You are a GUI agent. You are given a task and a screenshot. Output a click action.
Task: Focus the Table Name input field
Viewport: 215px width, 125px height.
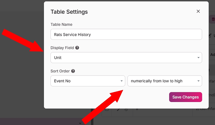pyautogui.click(x=126, y=35)
